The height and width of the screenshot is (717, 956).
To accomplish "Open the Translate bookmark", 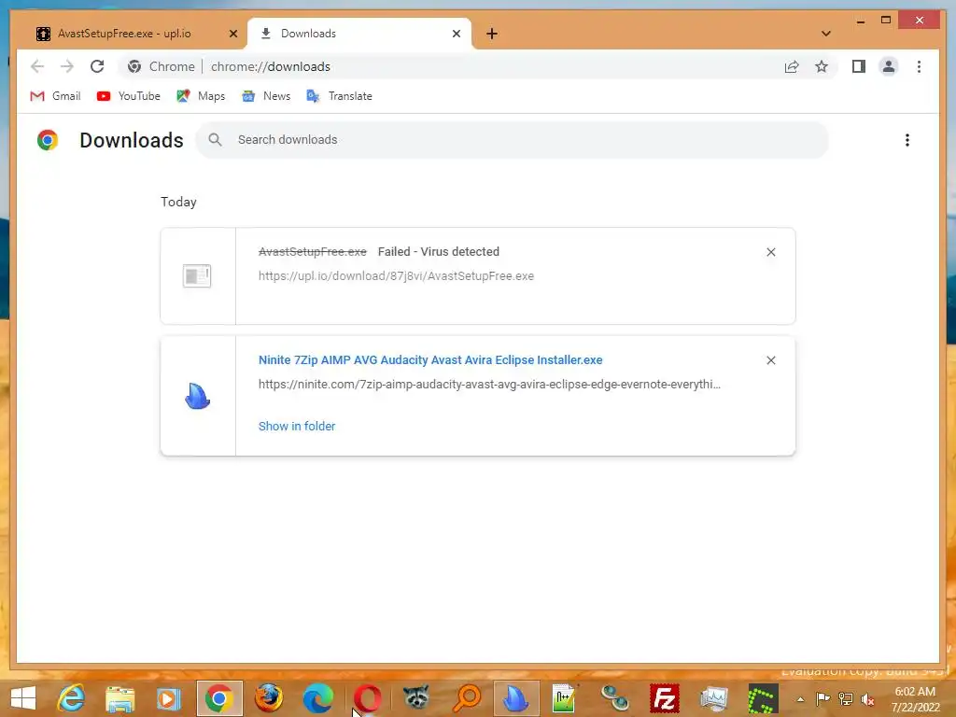I will click(x=339, y=96).
